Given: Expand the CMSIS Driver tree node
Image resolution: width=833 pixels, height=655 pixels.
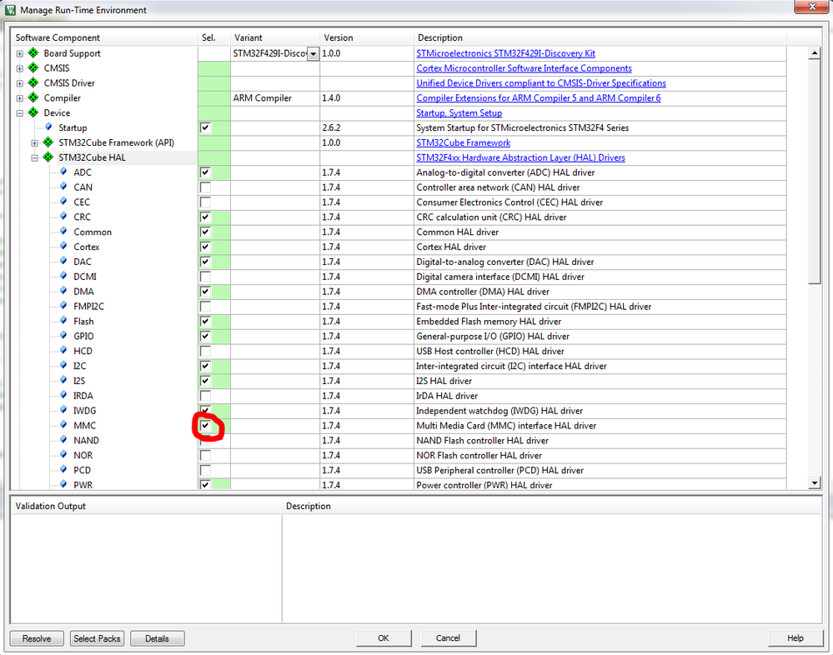Looking at the screenshot, I should tap(20, 83).
